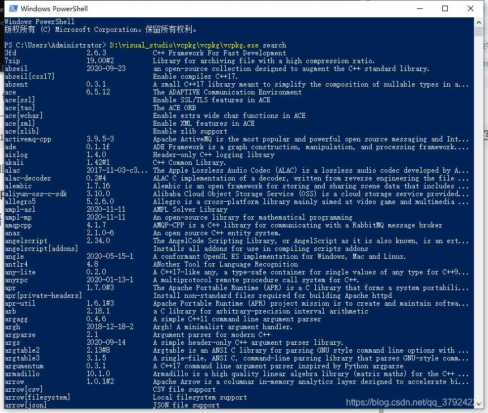Click the 'AMPL Solver Library' description

190,210
